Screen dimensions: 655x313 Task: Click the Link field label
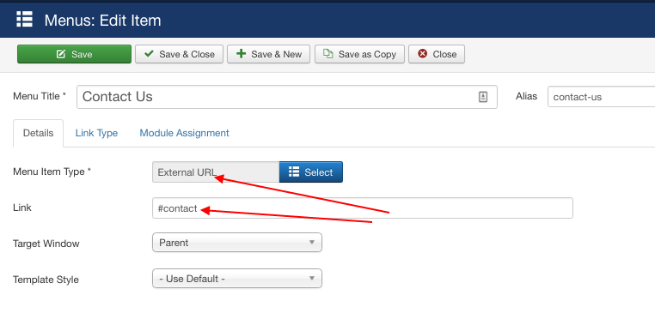22,208
